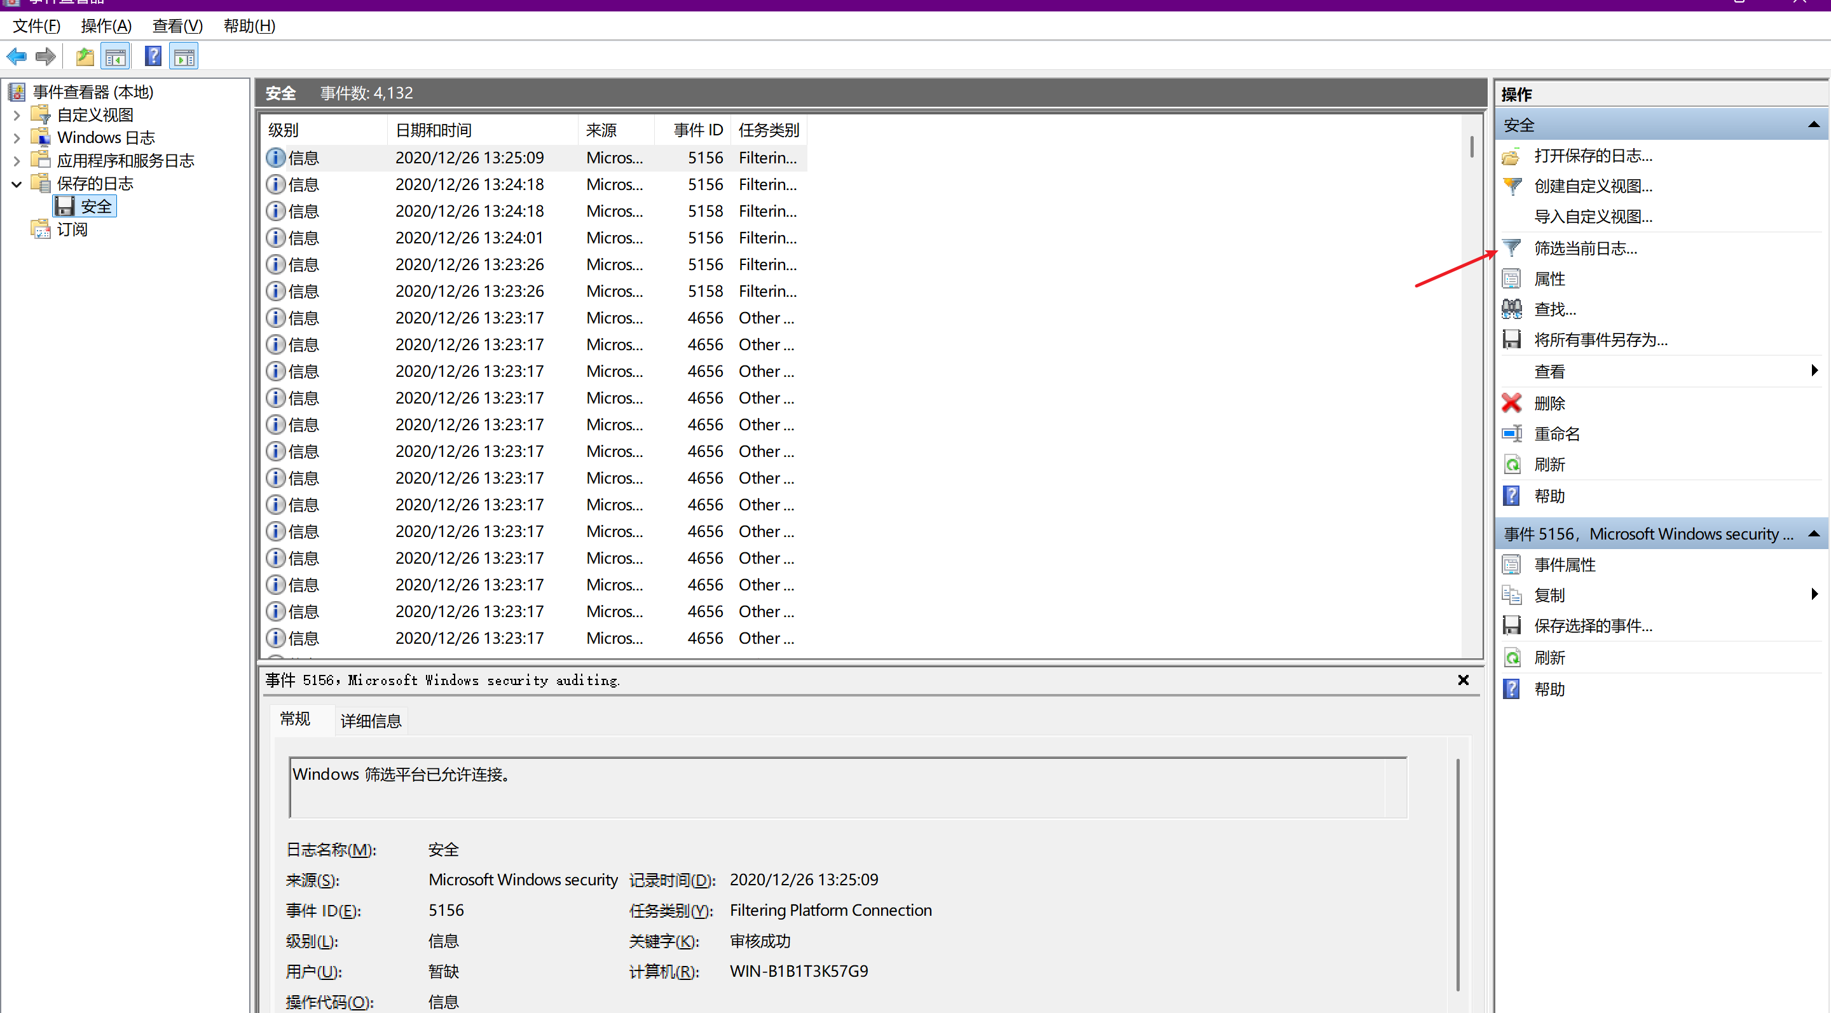The image size is (1831, 1013).
Task: Collapse the 安全 actions section arrow
Action: tap(1813, 125)
